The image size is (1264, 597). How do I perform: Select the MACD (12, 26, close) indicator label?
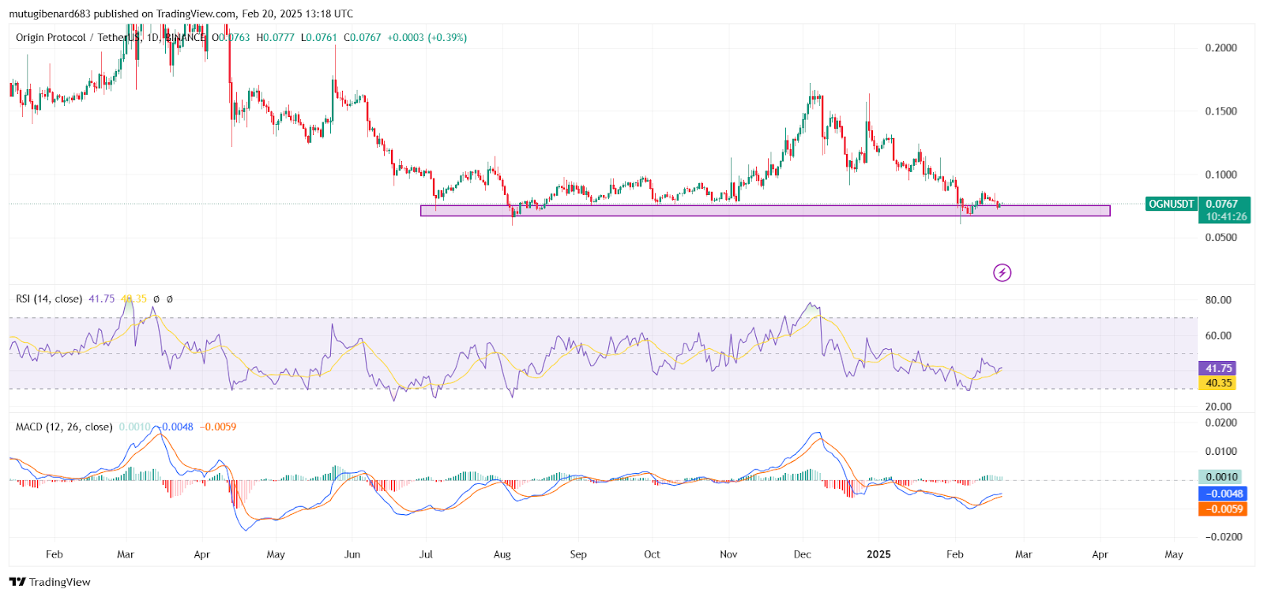click(x=64, y=427)
